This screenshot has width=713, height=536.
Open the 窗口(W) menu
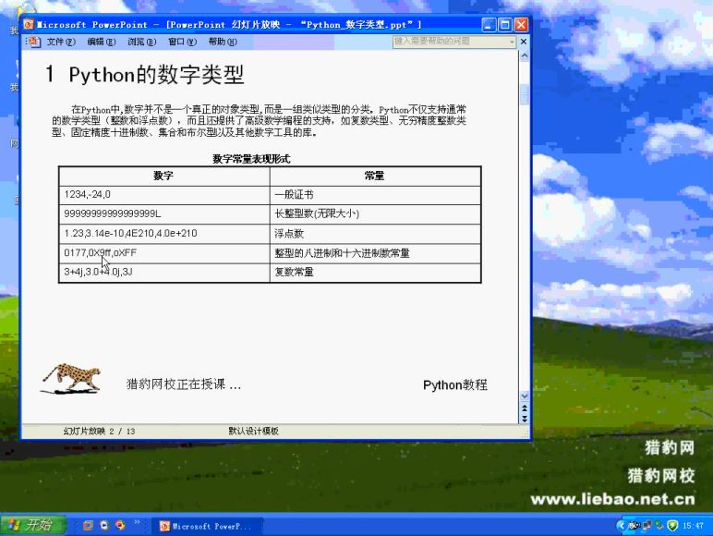[x=182, y=42]
